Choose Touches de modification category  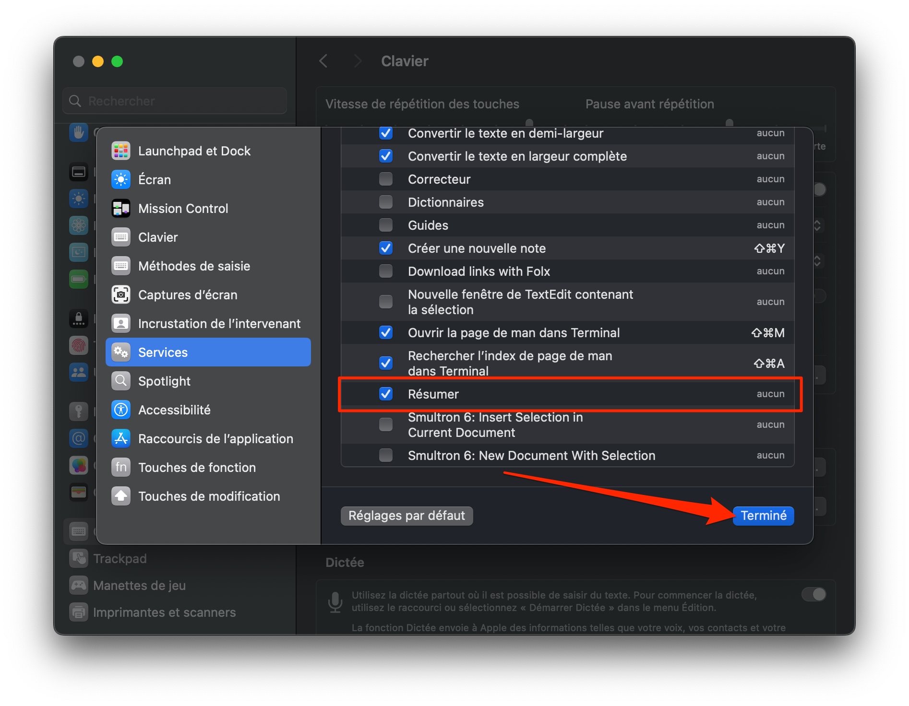(x=209, y=496)
